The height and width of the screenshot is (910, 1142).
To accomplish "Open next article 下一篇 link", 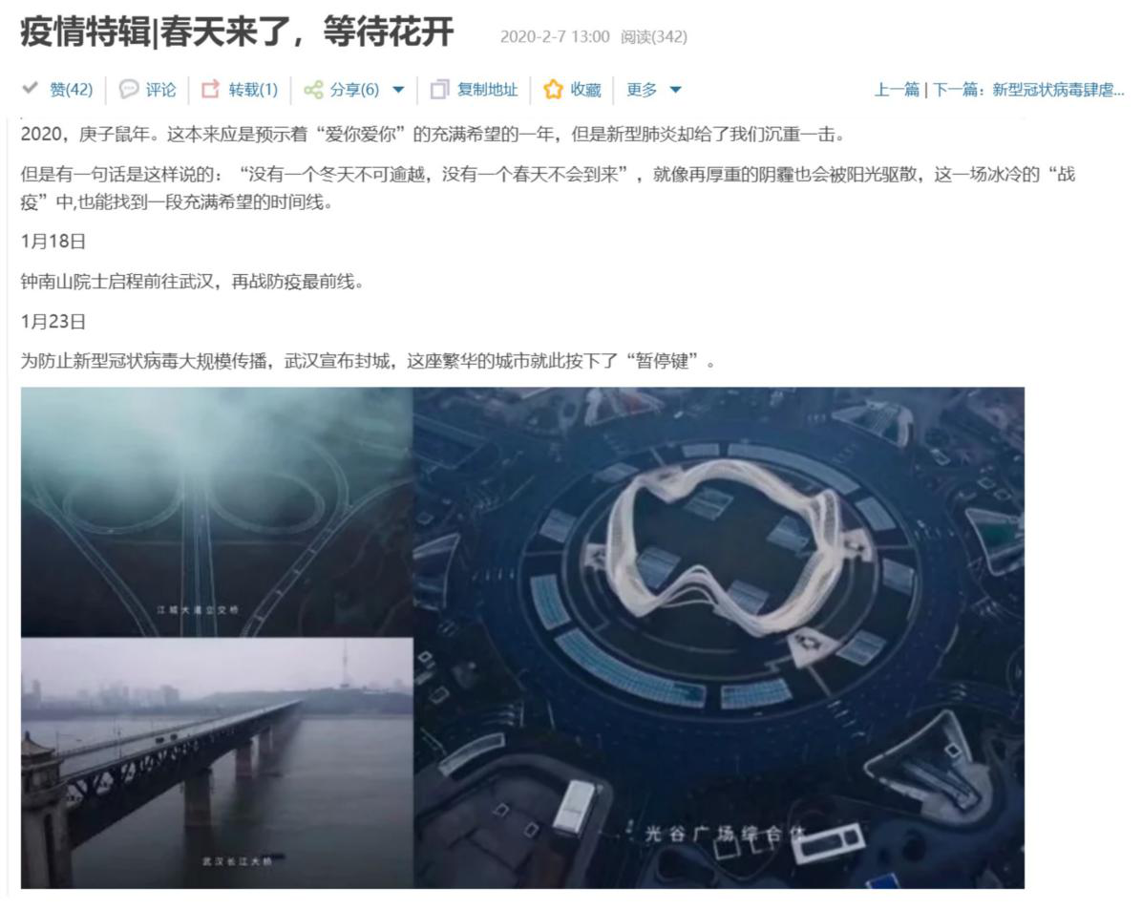I will (x=1028, y=90).
